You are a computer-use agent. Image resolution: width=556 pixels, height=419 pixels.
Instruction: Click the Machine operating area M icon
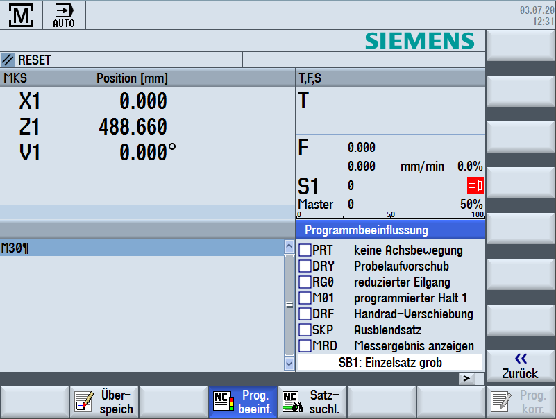(x=22, y=15)
